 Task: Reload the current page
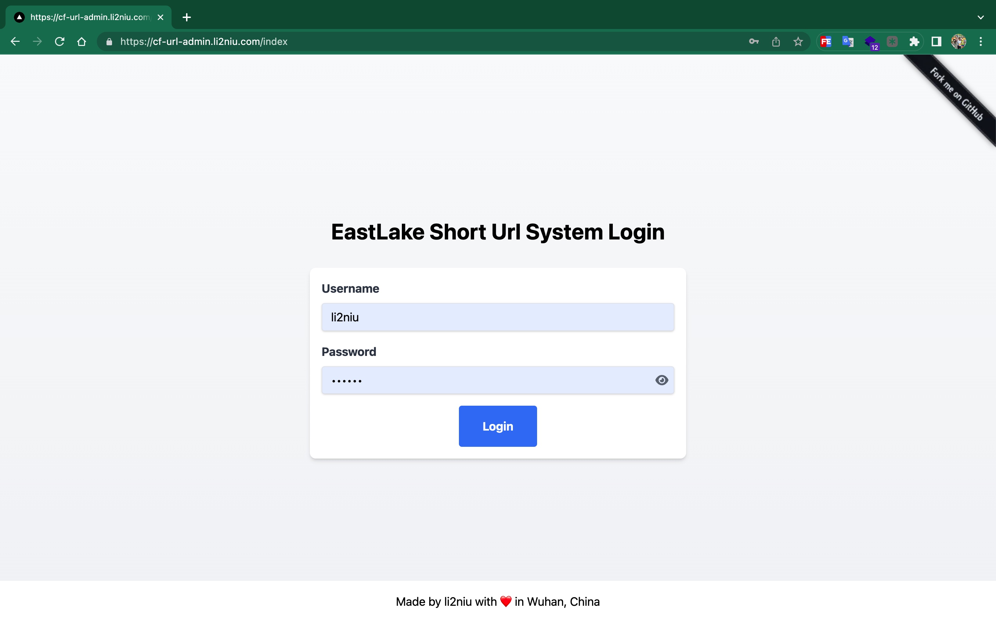[60, 41]
